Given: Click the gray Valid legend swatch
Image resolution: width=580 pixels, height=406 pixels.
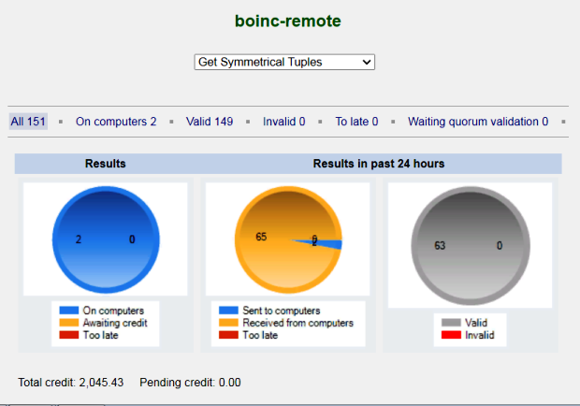Looking at the screenshot, I should coord(451,323).
